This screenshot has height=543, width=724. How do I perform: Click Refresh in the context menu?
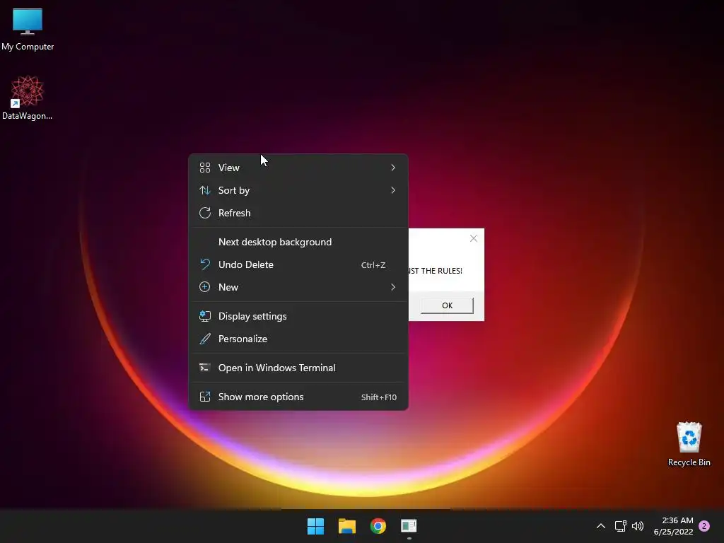coord(298,213)
